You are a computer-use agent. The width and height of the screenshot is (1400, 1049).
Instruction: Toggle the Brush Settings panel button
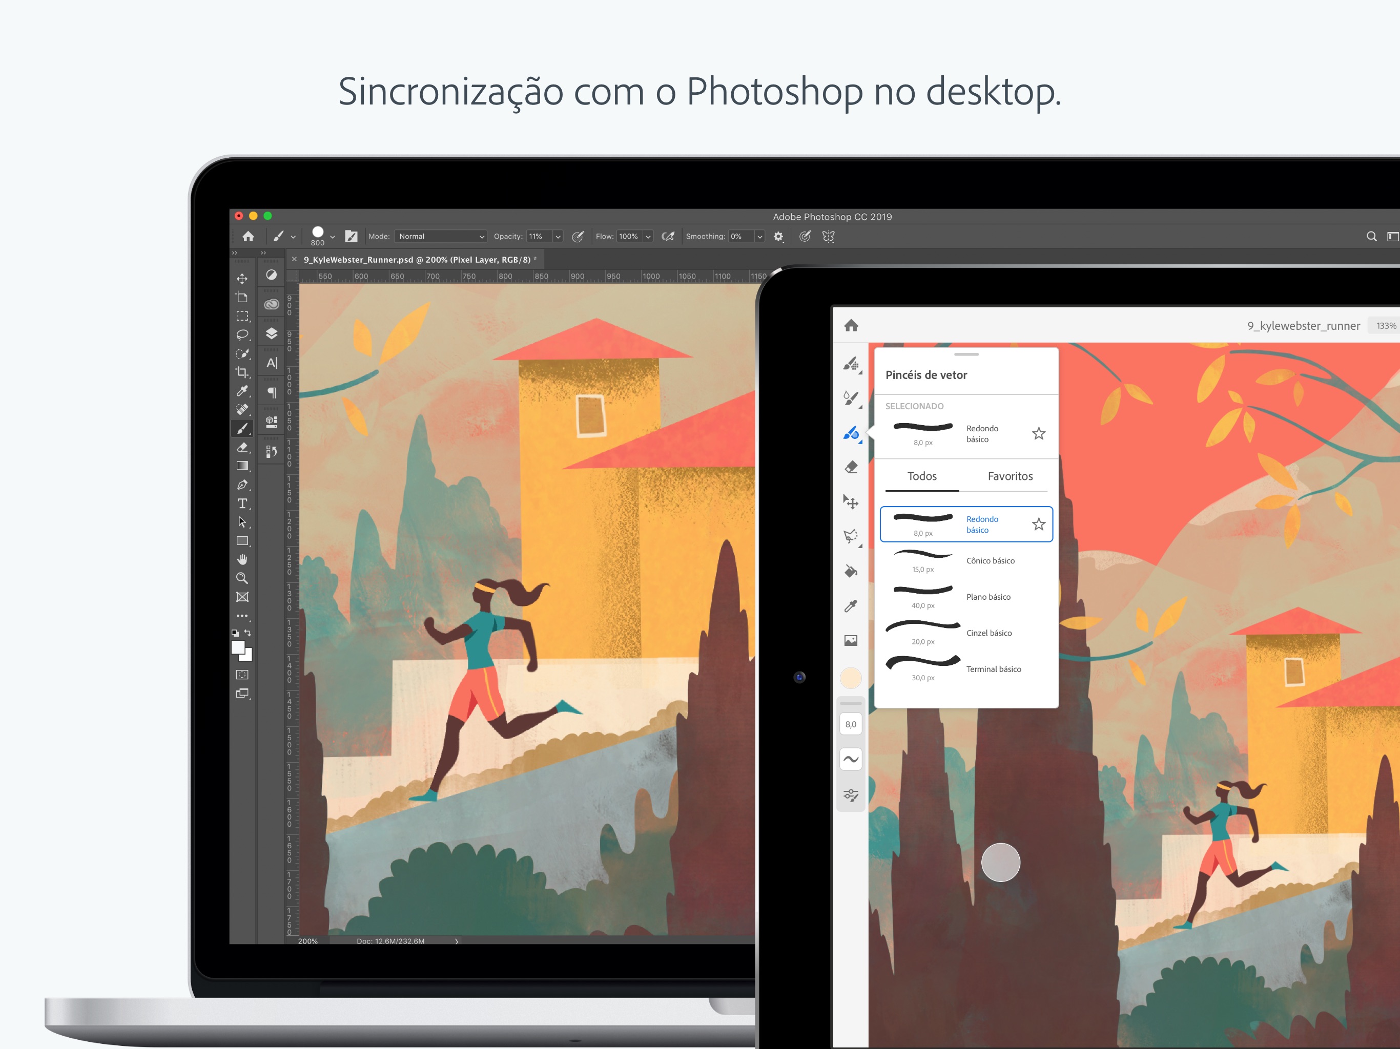351,236
